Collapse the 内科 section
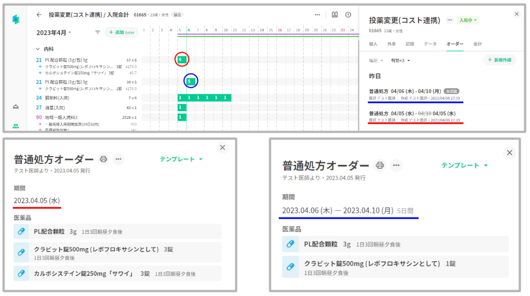This screenshot has width=530, height=296. click(38, 49)
